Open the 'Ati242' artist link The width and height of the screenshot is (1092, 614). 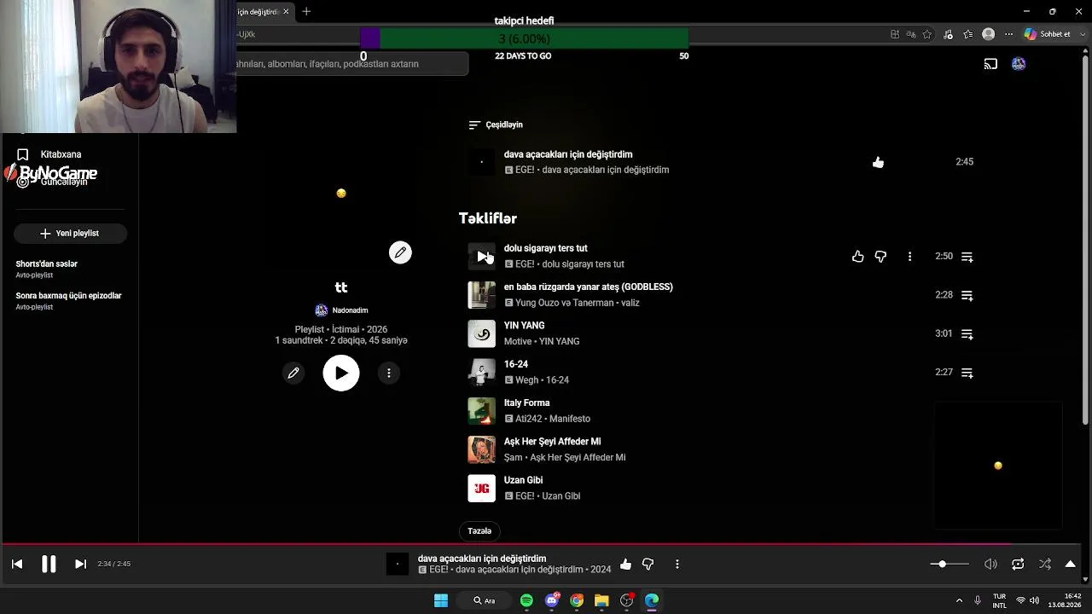click(x=528, y=419)
